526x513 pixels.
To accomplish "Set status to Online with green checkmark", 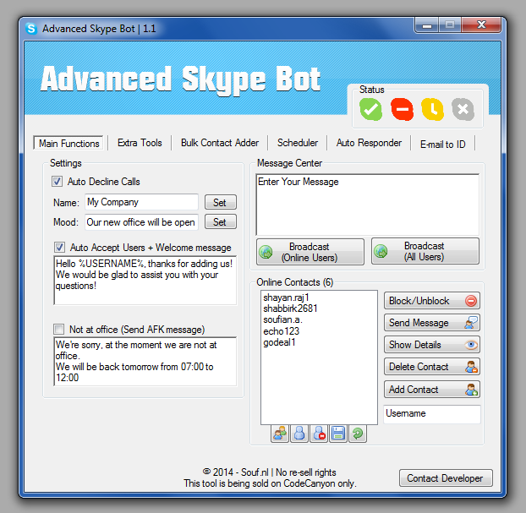I will click(x=370, y=109).
